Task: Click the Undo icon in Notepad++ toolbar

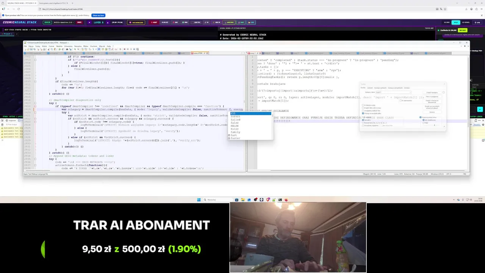Action: coord(59,49)
